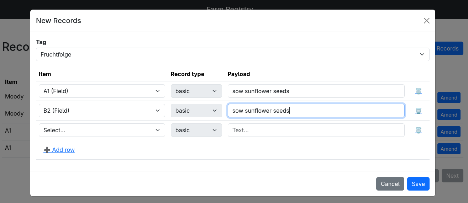Open record type dropdown in A1 row
468x203 pixels.
196,91
